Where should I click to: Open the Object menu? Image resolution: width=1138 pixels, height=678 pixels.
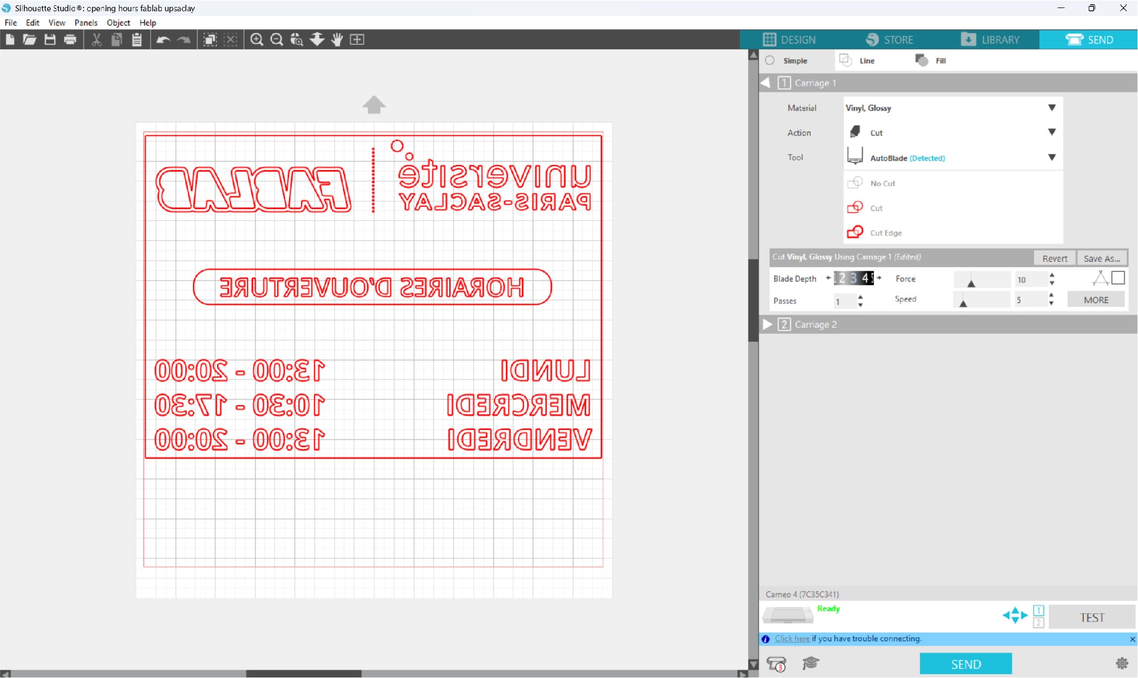pyautogui.click(x=118, y=22)
